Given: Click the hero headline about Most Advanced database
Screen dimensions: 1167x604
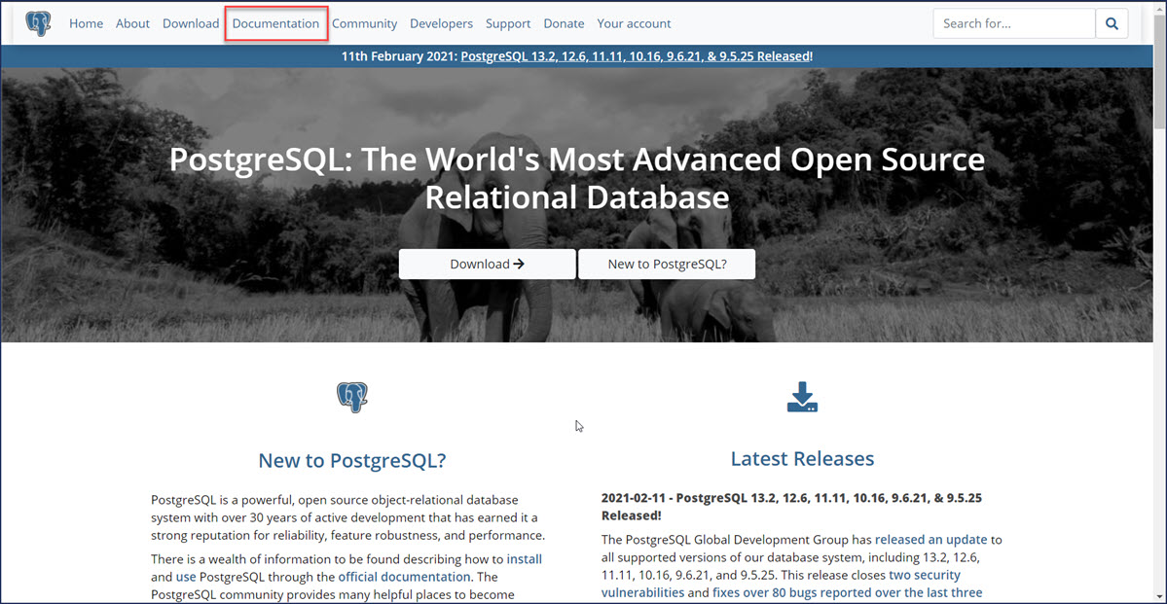Looking at the screenshot, I should pos(577,179).
